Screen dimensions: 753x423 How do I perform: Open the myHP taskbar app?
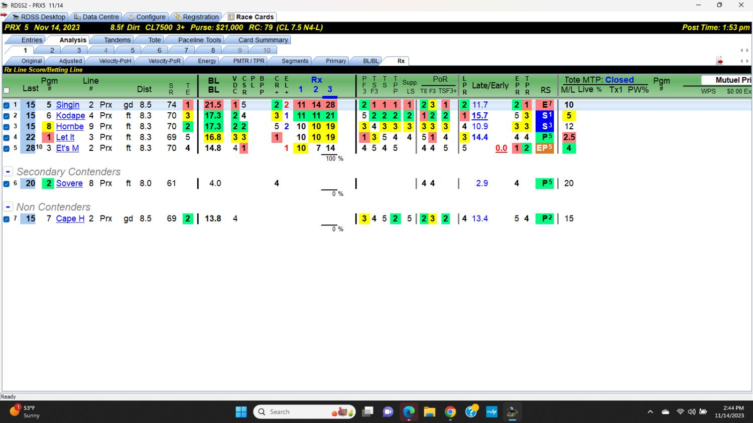(491, 412)
